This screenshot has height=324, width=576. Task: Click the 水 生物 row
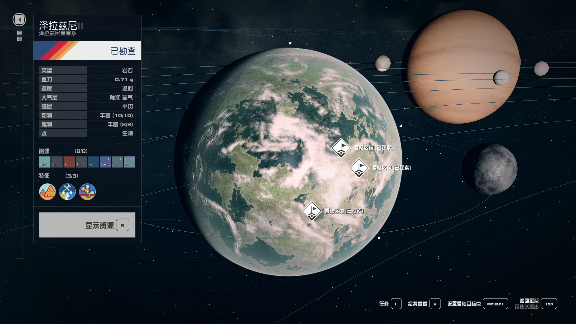point(87,133)
